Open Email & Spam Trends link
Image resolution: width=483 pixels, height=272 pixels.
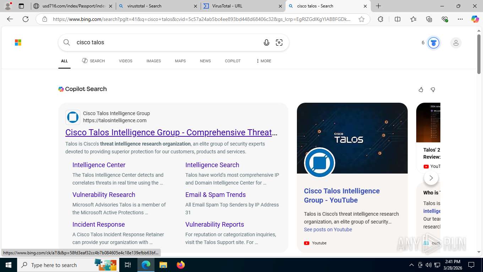(216, 195)
